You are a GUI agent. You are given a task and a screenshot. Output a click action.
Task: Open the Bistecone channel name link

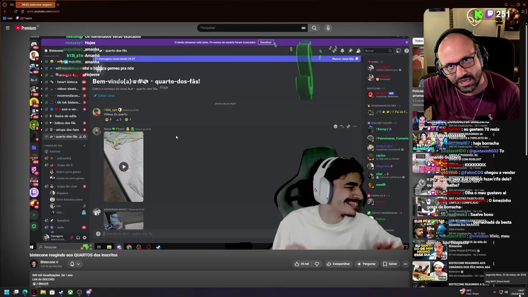pos(48,262)
